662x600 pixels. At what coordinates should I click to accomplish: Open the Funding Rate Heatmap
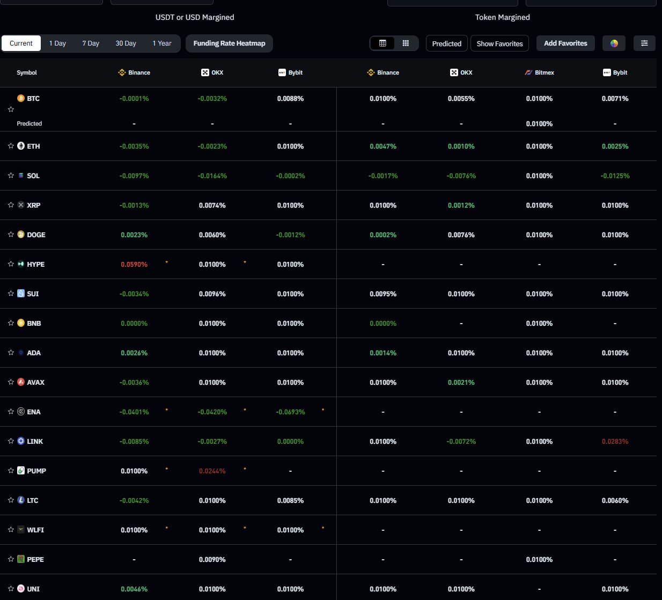[229, 43]
